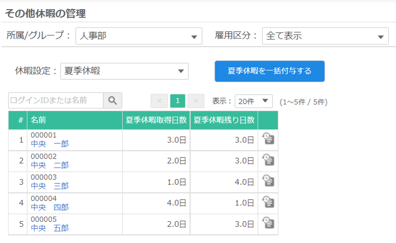Open employee link 中央 一郎
This screenshot has height=243, width=396.
point(50,144)
